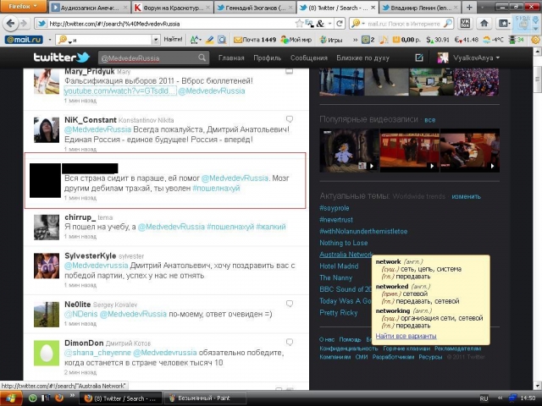Play the red train video thumbnail
The height and width of the screenshot is (406, 542).
(409, 151)
